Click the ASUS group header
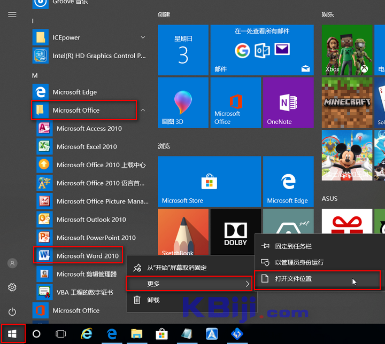Viewport: 385px width, 344px height. tap(329, 198)
